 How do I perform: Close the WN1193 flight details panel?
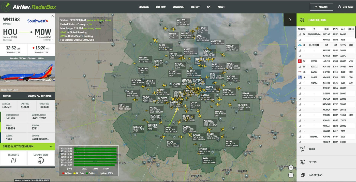(x=53, y=16)
